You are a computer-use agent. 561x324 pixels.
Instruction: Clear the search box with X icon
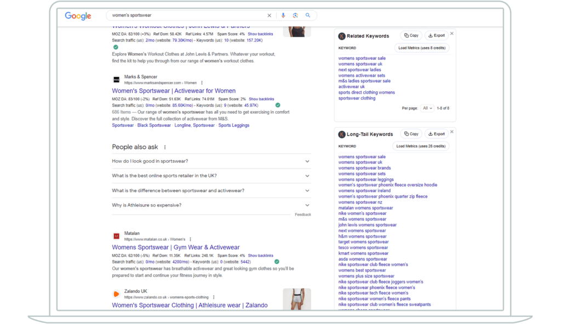coord(269,15)
